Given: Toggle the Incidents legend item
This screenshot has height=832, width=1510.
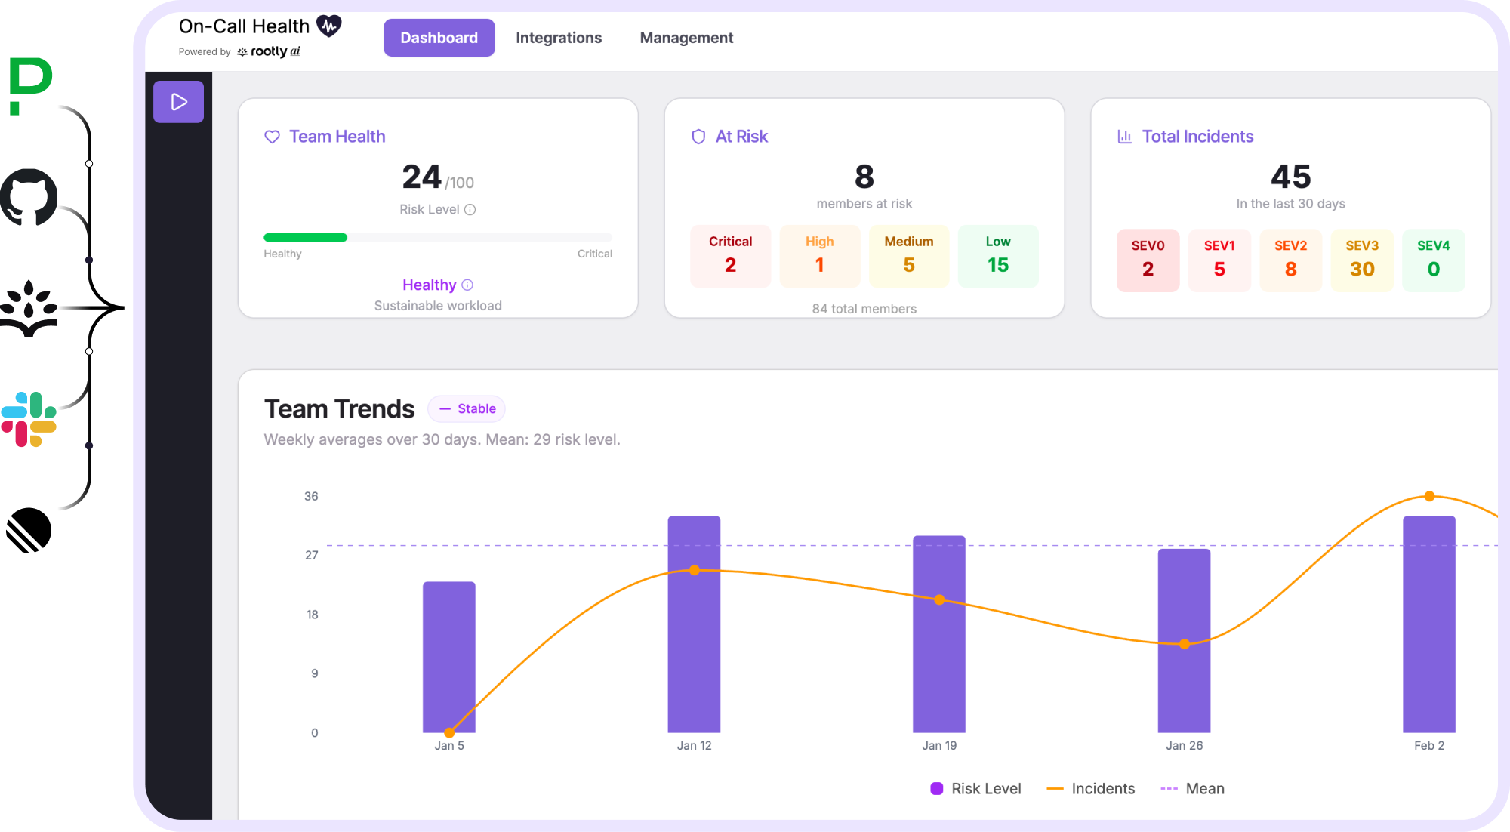Looking at the screenshot, I should click(1090, 788).
